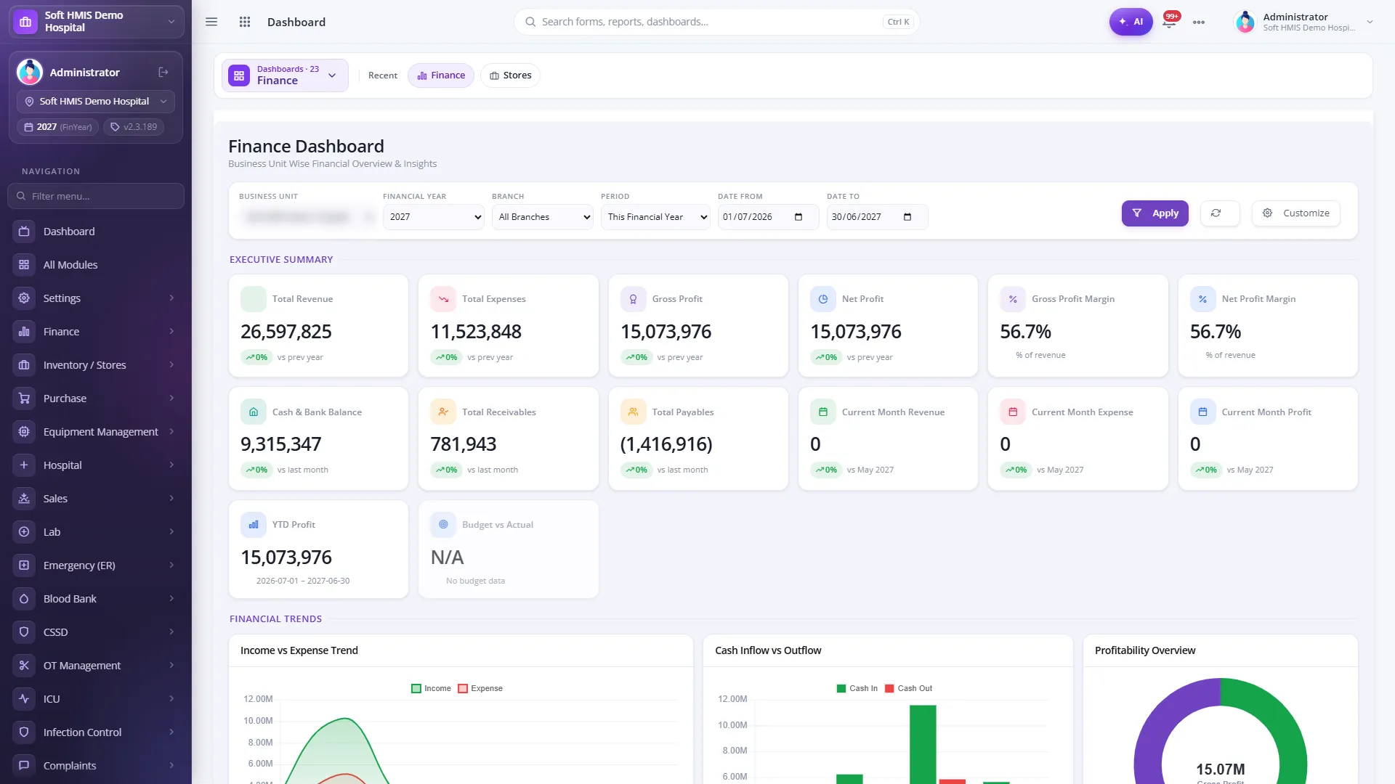The height and width of the screenshot is (784, 1395).
Task: Click the Complaints chat sidebar icon
Action: [24, 766]
